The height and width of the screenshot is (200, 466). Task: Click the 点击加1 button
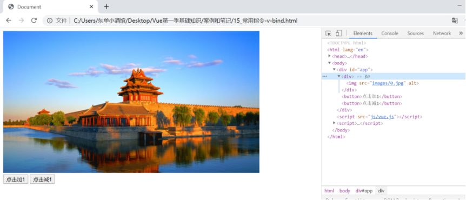16,179
